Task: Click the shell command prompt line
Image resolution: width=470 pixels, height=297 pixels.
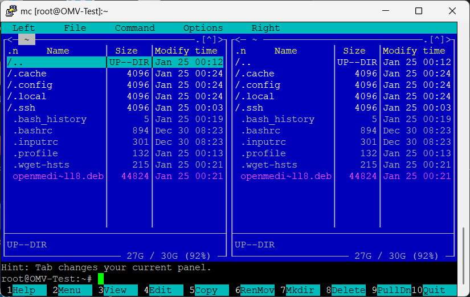Action: tap(229, 279)
